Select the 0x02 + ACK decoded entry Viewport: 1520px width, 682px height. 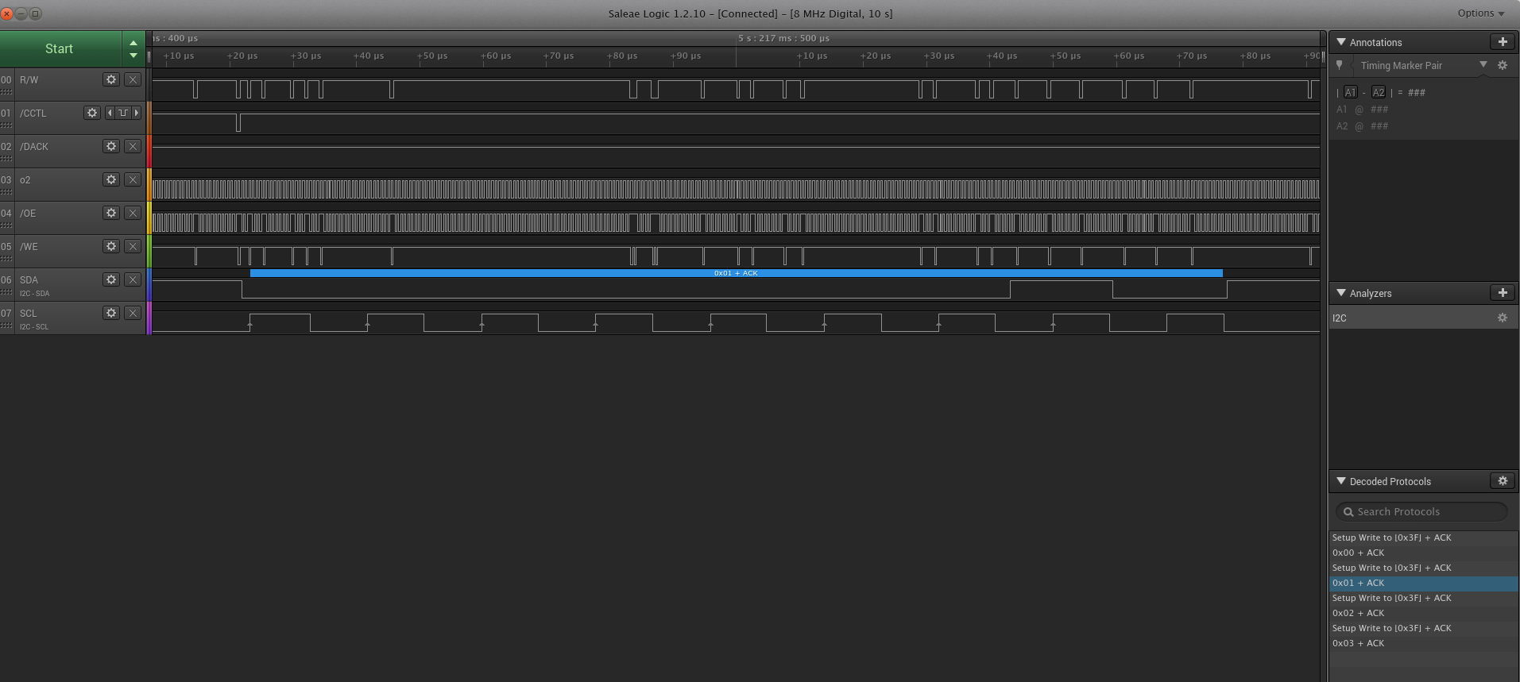[1359, 613]
